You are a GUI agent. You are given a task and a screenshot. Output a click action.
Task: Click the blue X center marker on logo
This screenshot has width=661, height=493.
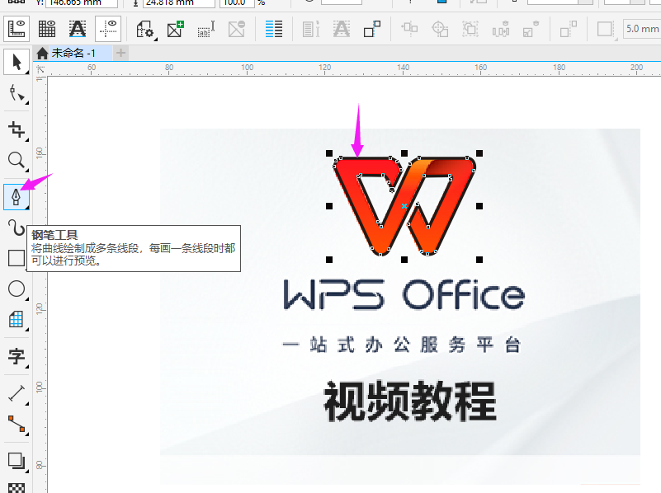[404, 206]
